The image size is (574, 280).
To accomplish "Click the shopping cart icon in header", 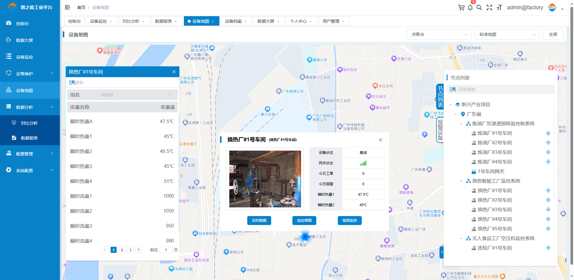I will tap(461, 7).
